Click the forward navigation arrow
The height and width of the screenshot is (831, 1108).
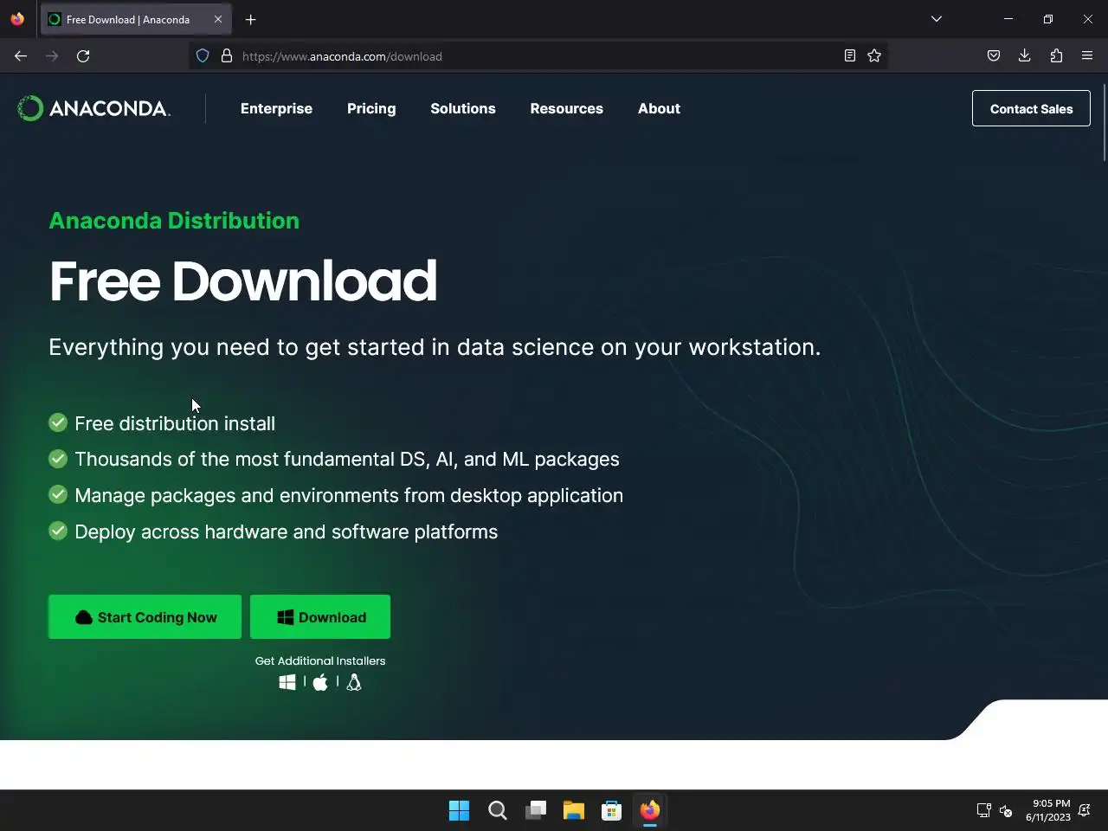[52, 56]
